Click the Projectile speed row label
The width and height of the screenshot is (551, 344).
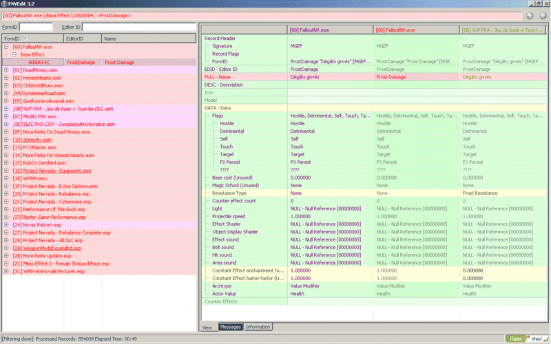(x=229, y=216)
